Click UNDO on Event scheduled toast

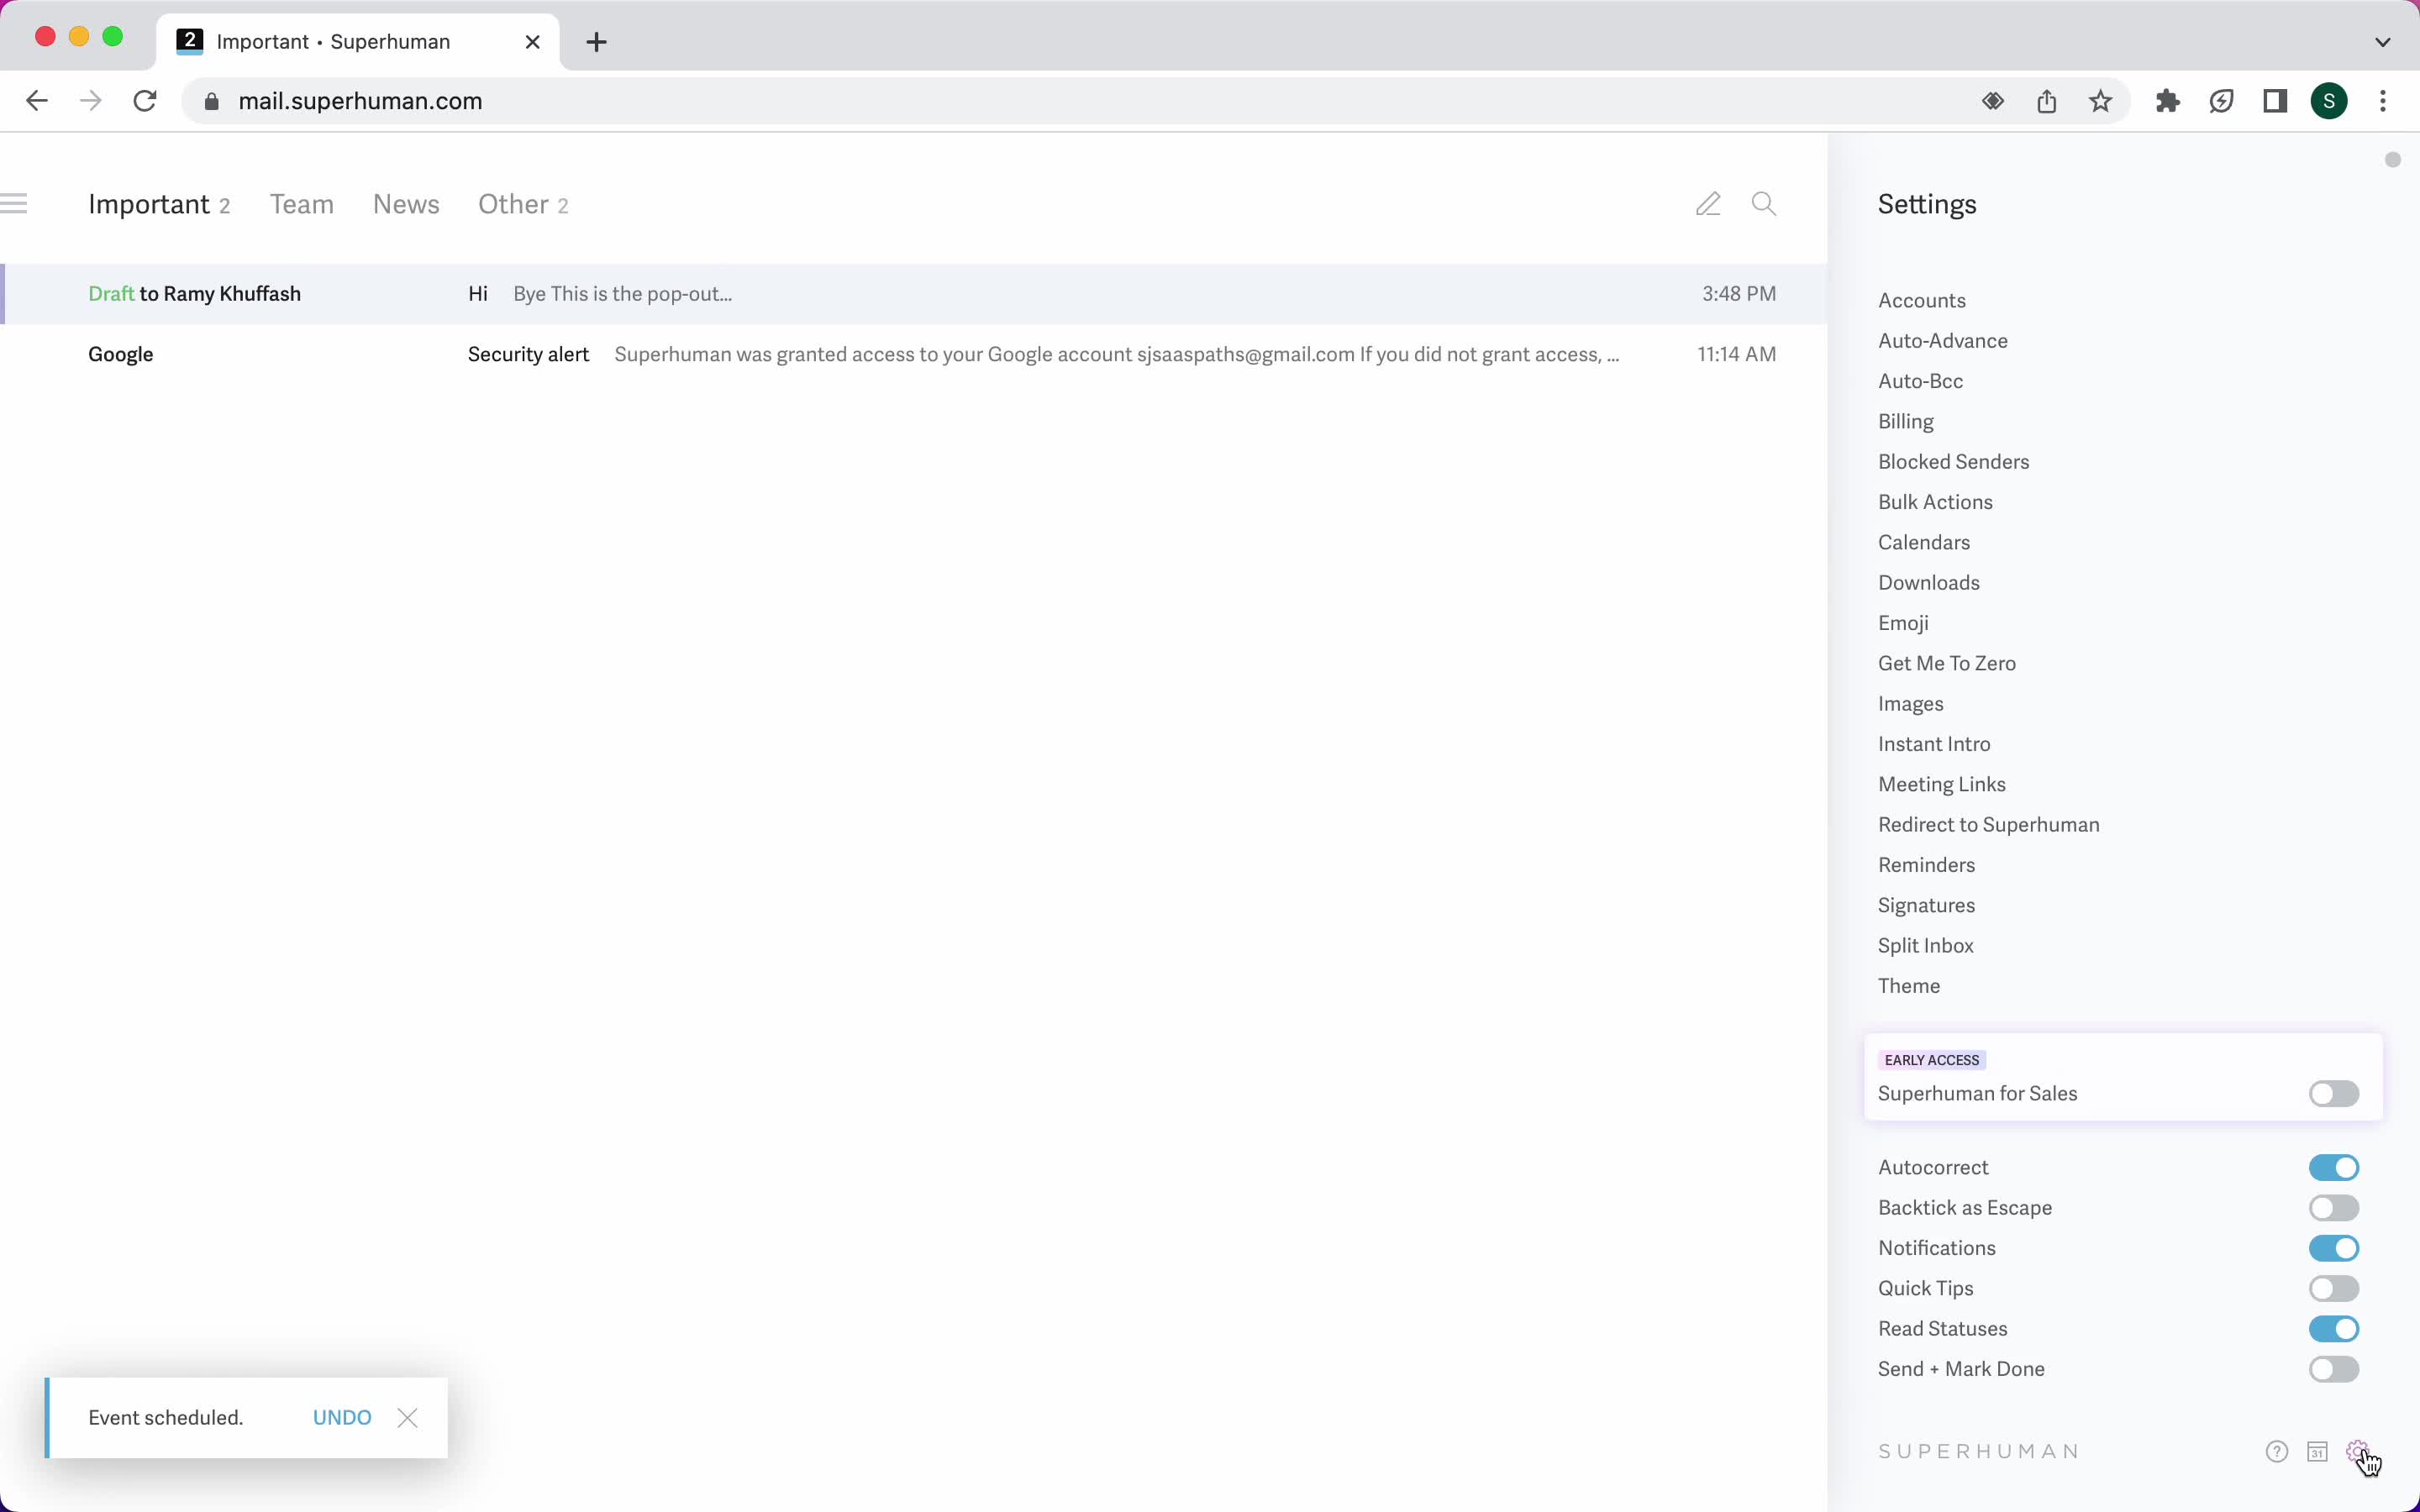342,1418
